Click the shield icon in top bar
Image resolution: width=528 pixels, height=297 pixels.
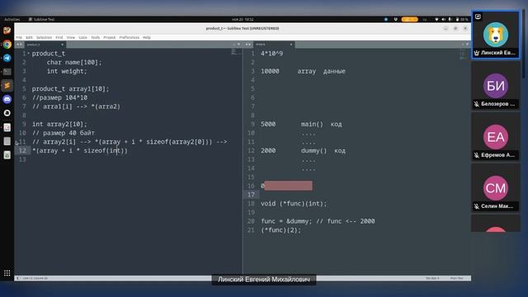point(396,20)
